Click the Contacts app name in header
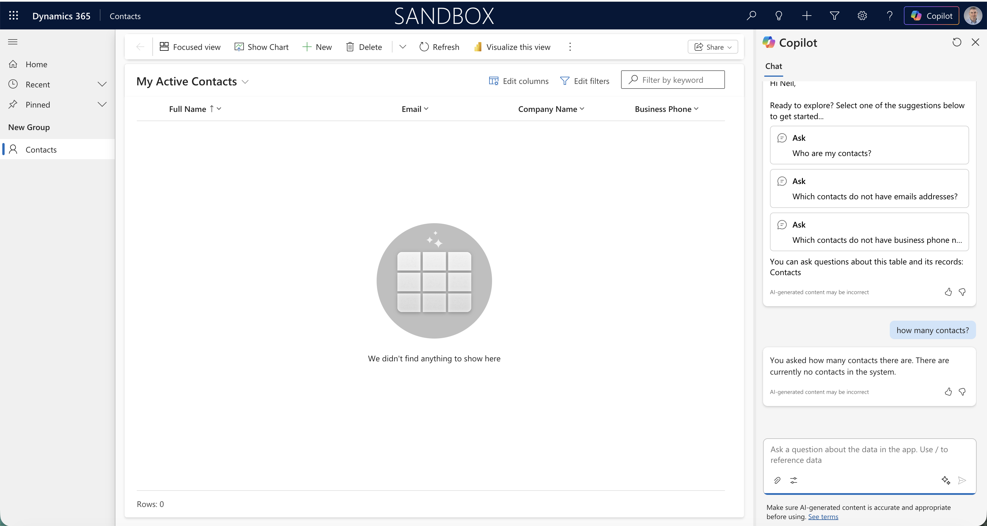This screenshot has width=987, height=526. point(125,16)
